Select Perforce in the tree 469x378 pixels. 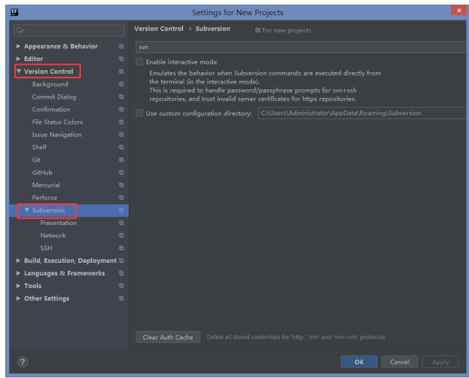(44, 198)
